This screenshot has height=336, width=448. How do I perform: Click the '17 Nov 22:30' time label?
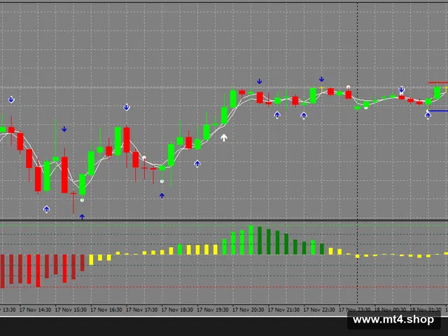coord(319,309)
